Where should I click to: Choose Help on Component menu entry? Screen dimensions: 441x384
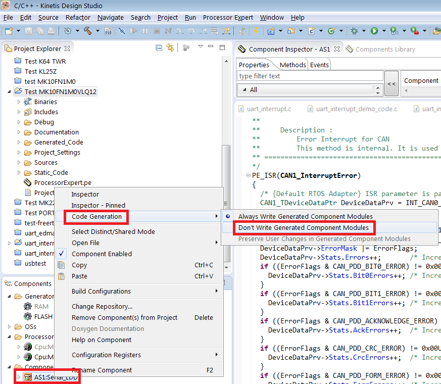click(x=101, y=340)
